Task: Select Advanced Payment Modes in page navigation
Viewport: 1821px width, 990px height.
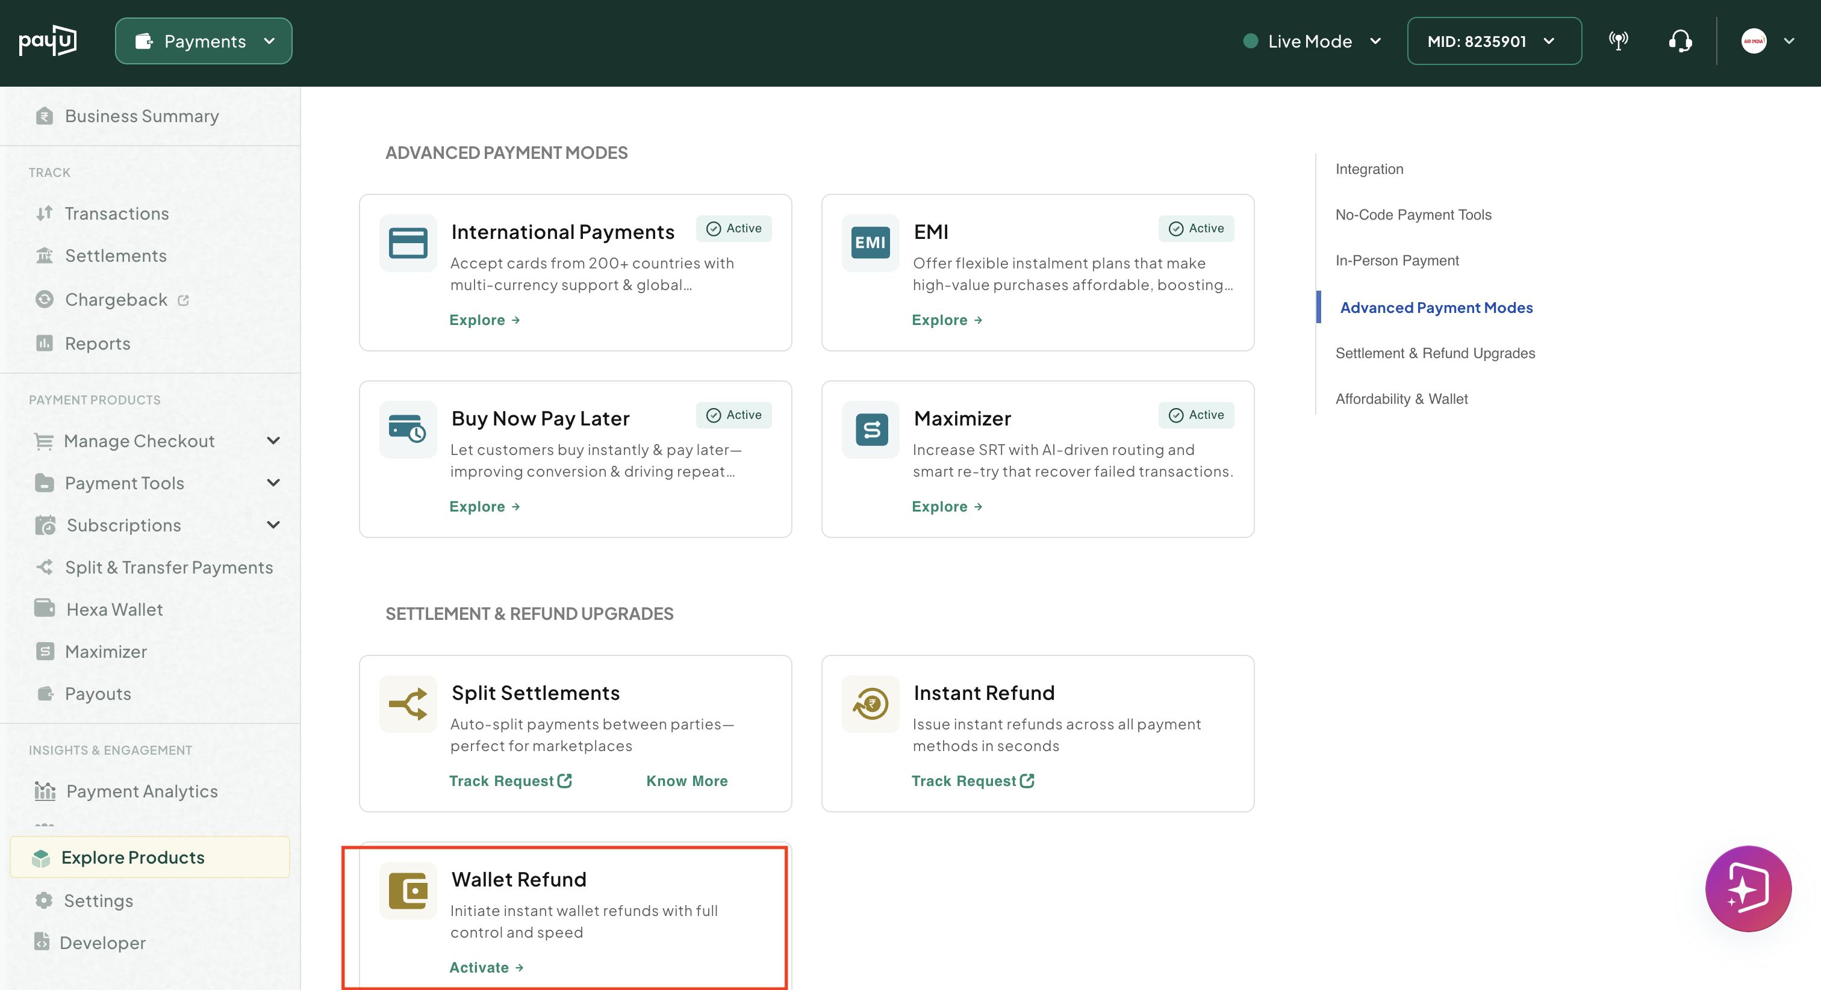Action: (1436, 308)
